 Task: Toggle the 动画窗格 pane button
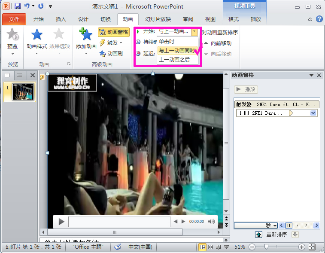point(114,32)
